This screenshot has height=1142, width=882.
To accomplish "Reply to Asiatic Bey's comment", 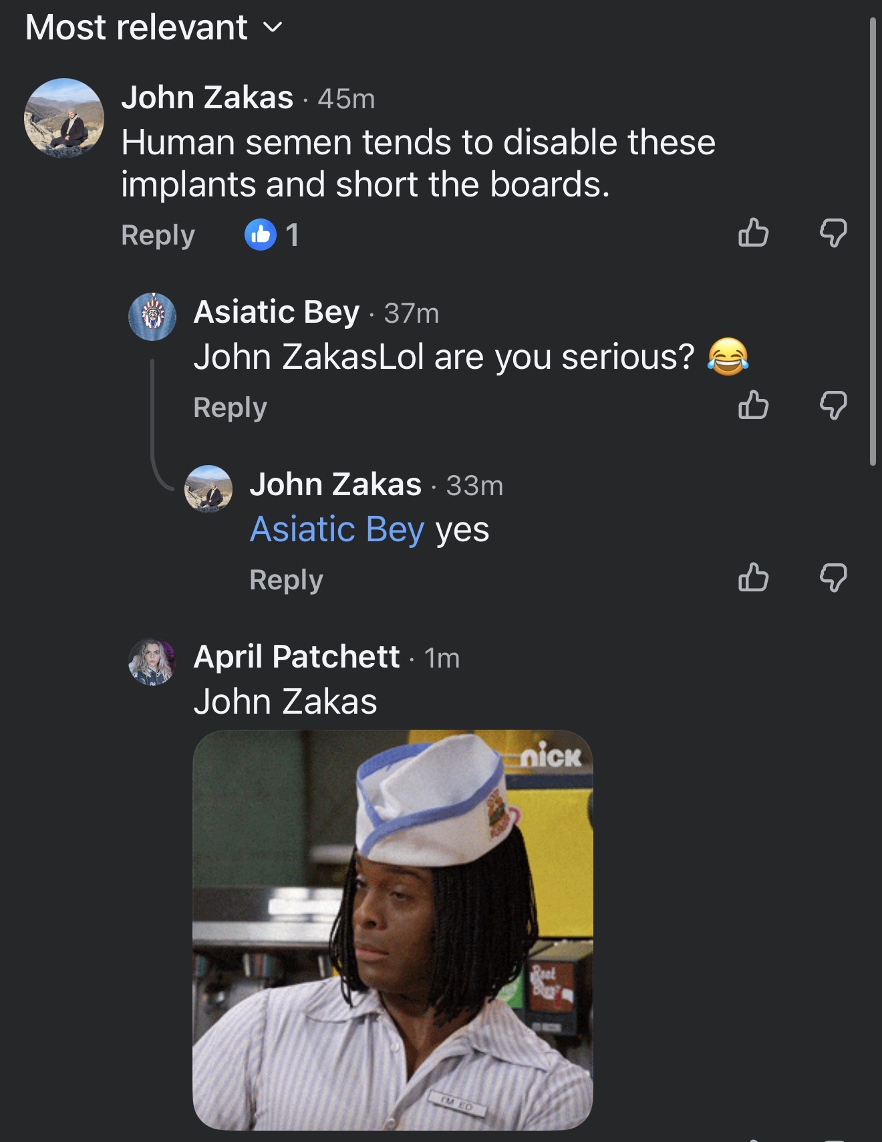I will point(230,408).
